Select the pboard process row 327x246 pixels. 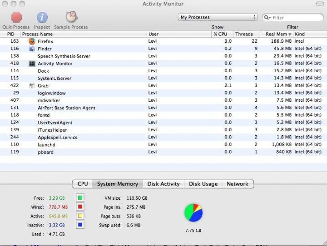(163, 152)
